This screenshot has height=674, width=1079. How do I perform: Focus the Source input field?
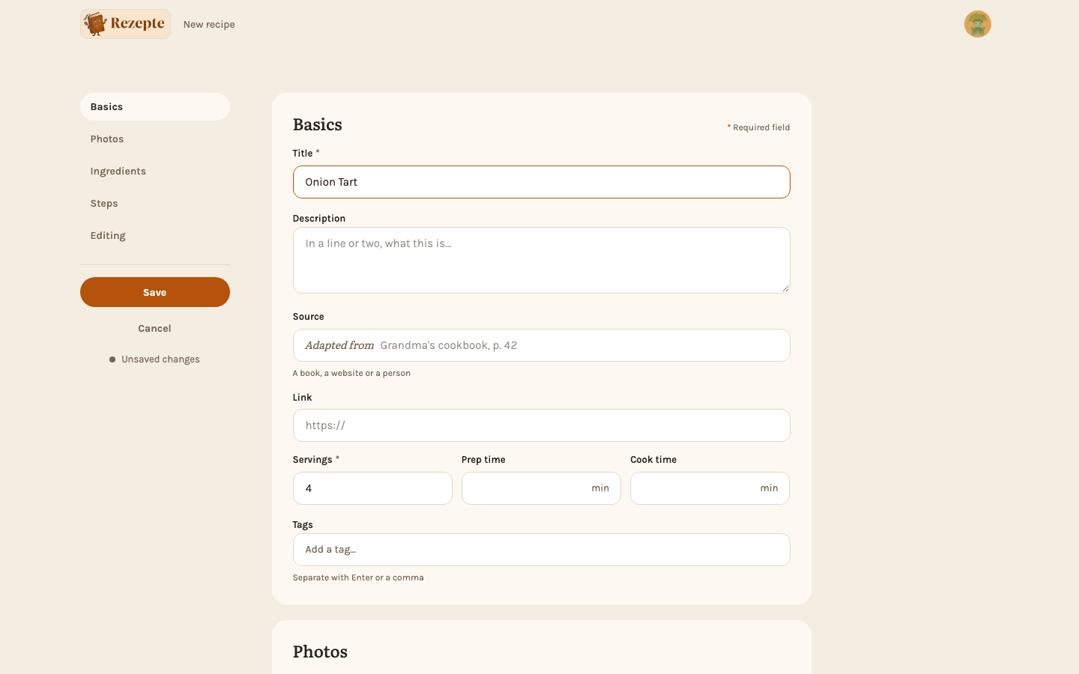[542, 345]
